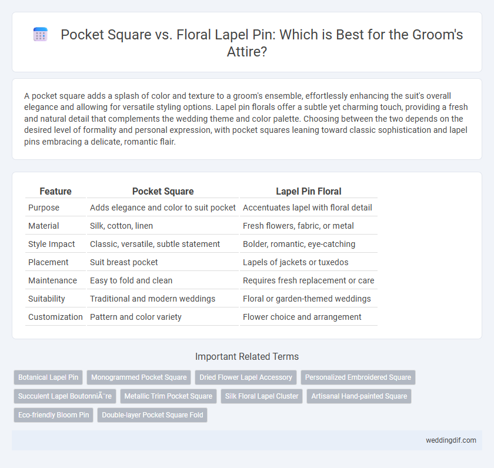Select the Maintenance table row label
Screen dimensions: 494x468
pyautogui.click(x=52, y=280)
